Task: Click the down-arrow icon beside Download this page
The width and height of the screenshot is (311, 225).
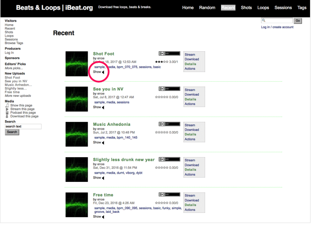Action: coord(7,117)
